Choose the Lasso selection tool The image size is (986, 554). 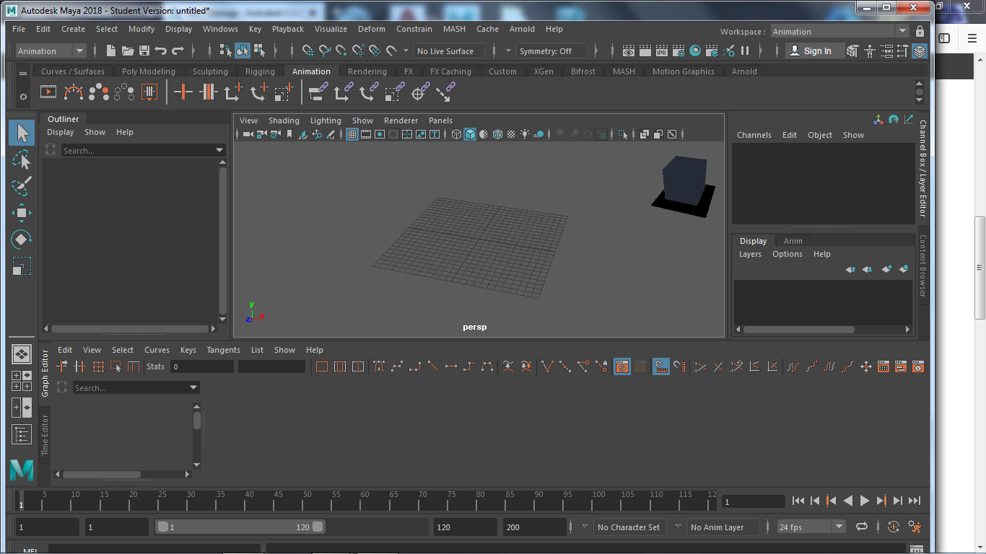22,159
